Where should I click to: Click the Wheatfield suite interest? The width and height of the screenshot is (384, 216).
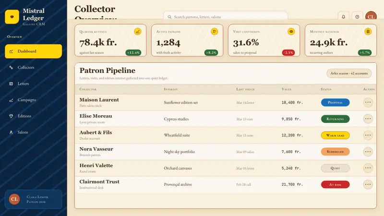[x=177, y=135]
